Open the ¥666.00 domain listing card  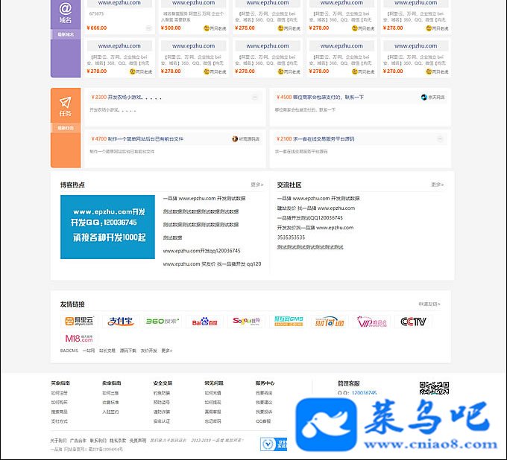coord(119,16)
